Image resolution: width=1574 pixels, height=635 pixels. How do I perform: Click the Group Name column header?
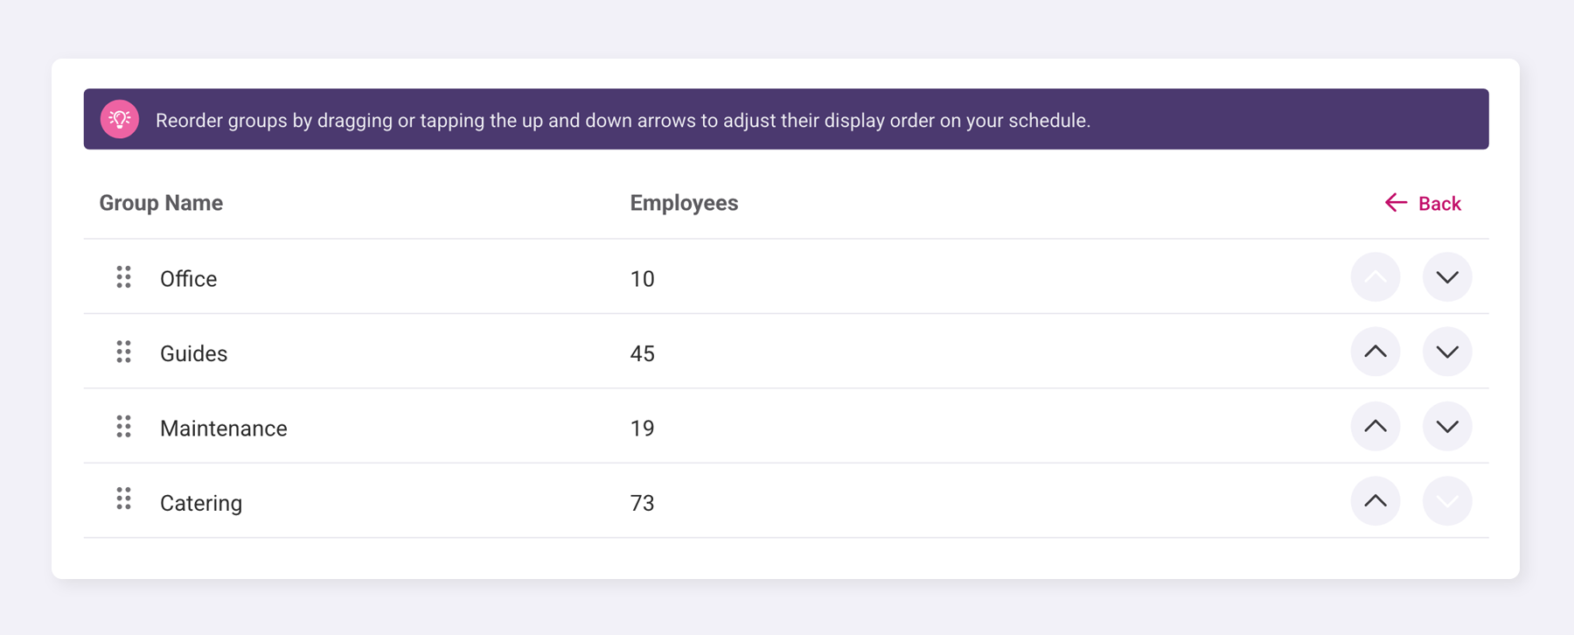pos(161,203)
